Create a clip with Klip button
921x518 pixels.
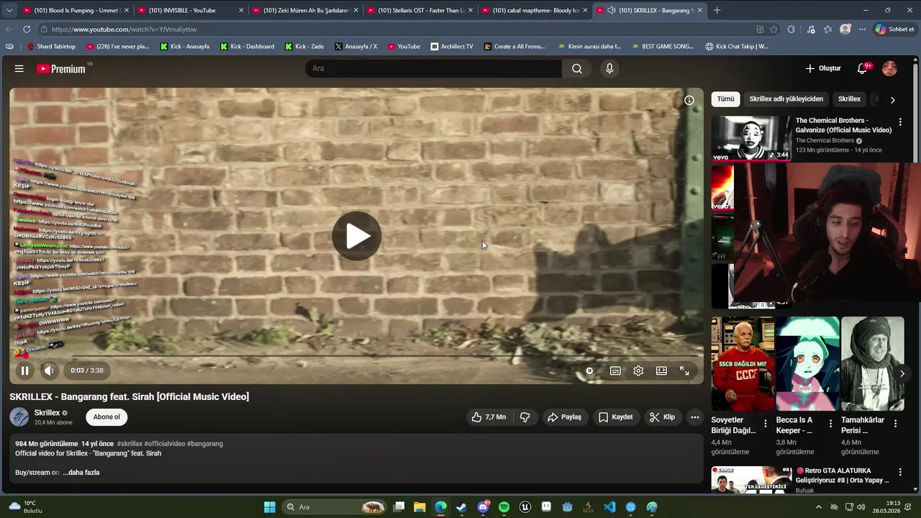coord(662,417)
